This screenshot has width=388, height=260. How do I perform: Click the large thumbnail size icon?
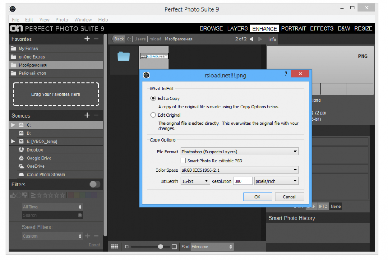coord(174,247)
